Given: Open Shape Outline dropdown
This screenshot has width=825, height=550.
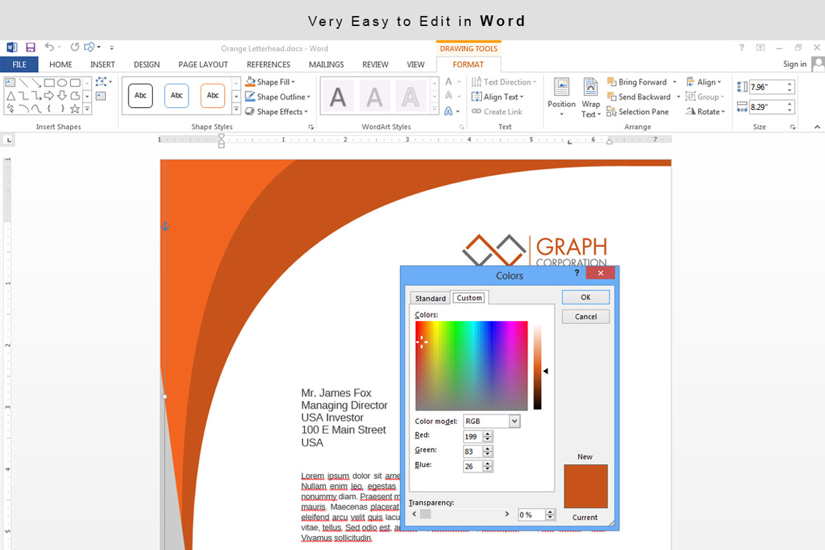Looking at the screenshot, I should tap(278, 97).
